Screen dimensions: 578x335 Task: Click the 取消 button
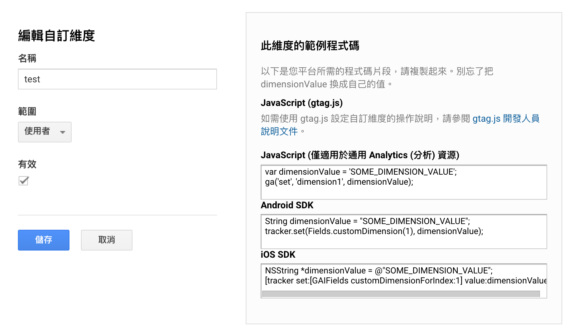click(x=106, y=240)
